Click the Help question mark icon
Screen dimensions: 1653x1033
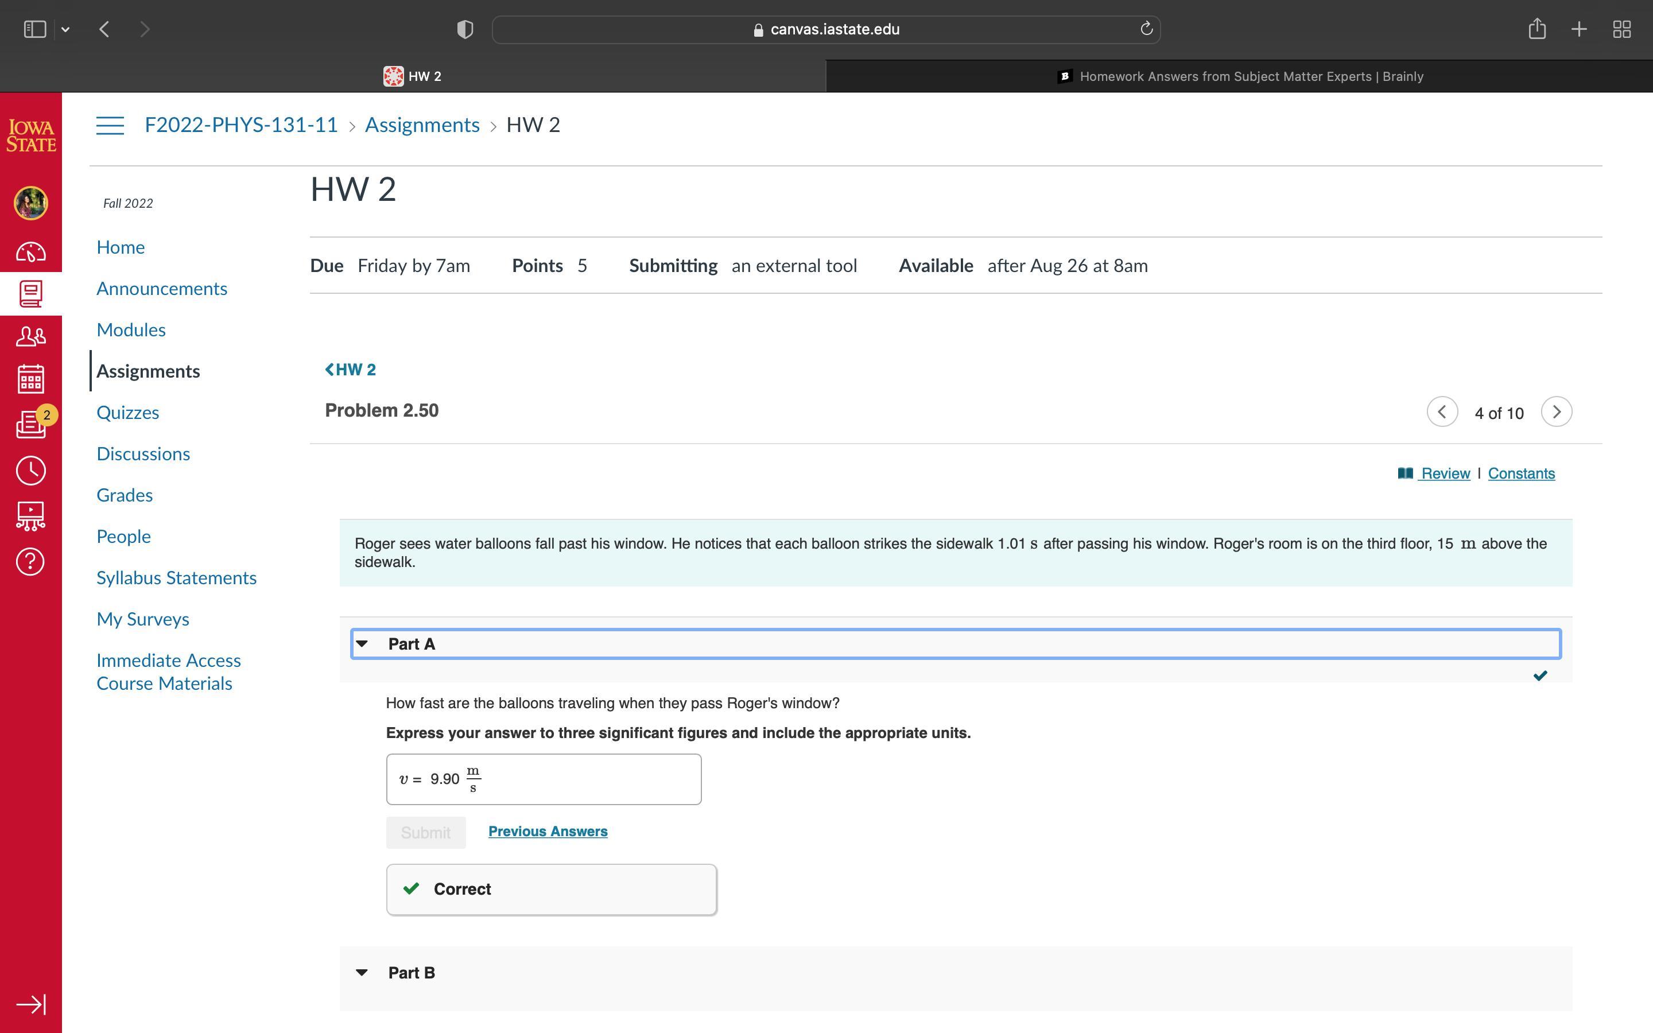tap(31, 562)
